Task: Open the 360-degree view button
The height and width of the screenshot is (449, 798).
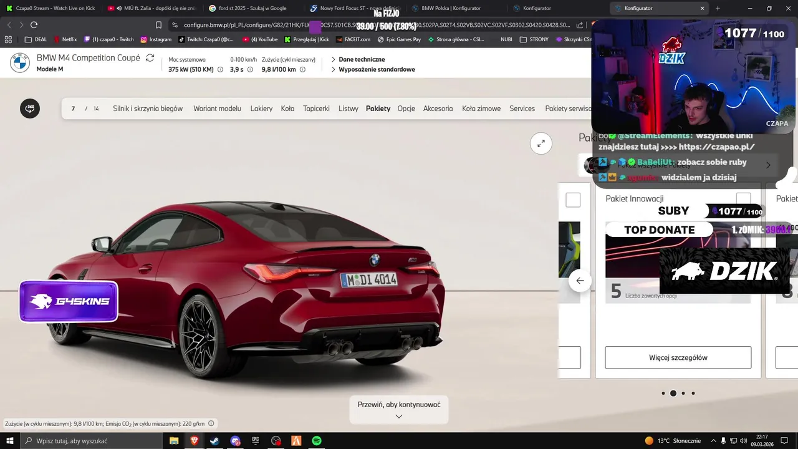Action: click(30, 109)
